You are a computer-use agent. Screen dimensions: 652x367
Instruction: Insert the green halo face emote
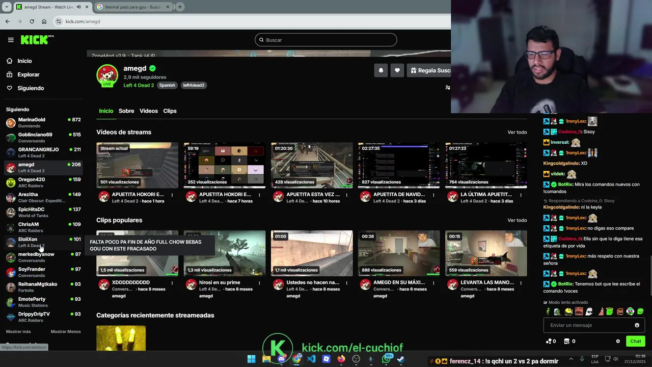(x=610, y=311)
